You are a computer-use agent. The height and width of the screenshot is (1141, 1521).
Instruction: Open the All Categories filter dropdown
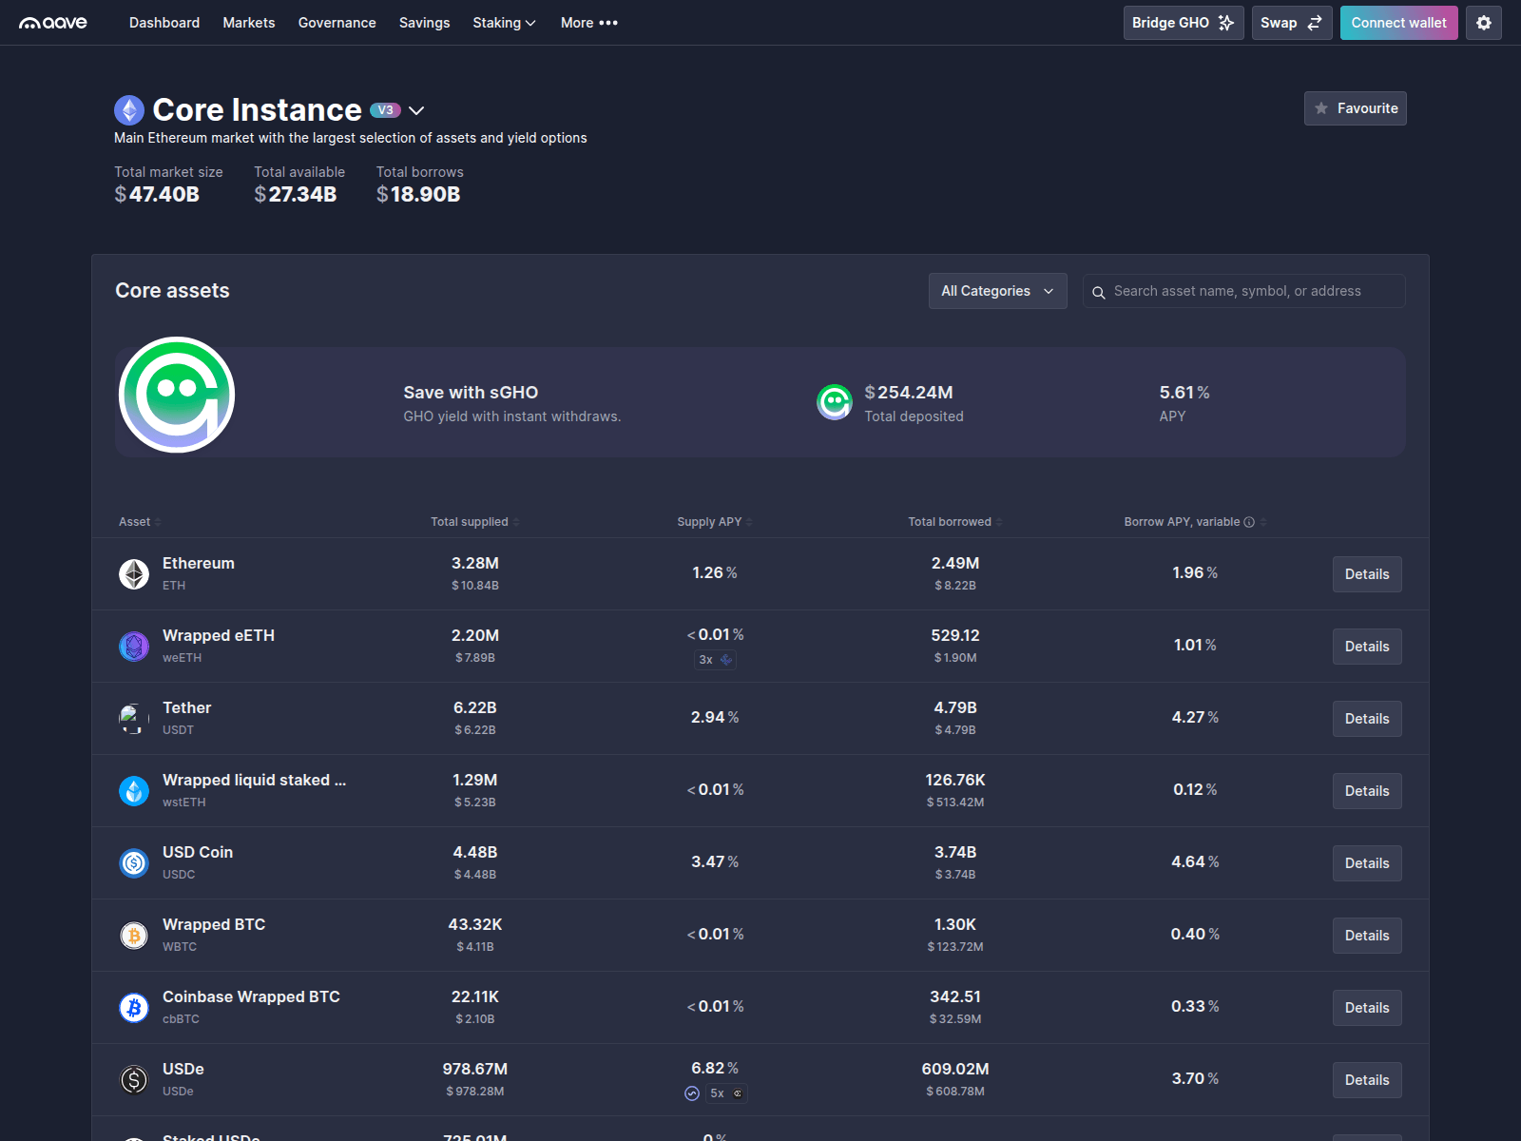997,291
